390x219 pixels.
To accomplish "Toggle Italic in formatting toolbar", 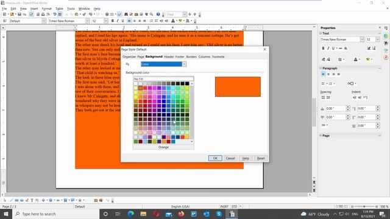I will click(x=118, y=21).
